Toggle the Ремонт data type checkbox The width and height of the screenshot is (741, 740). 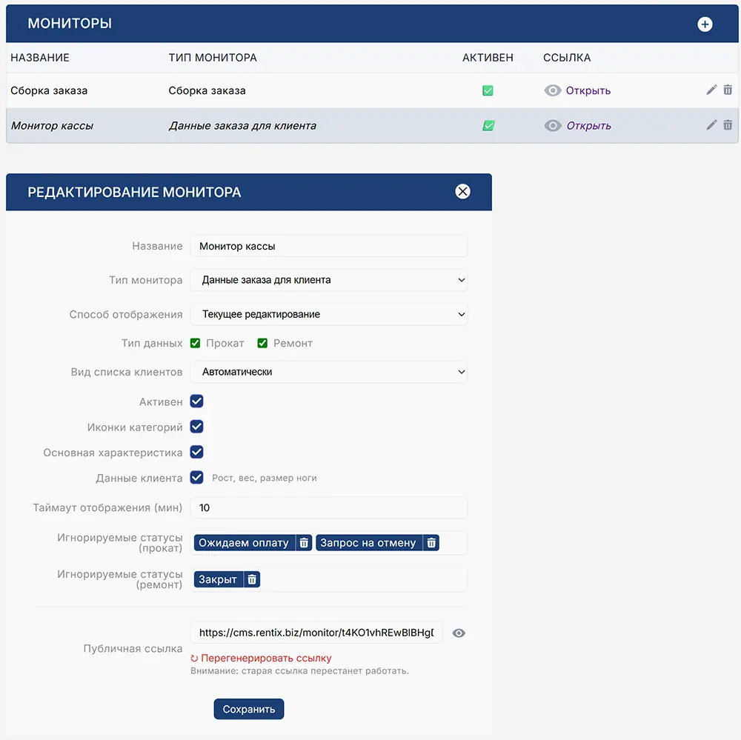click(x=262, y=343)
